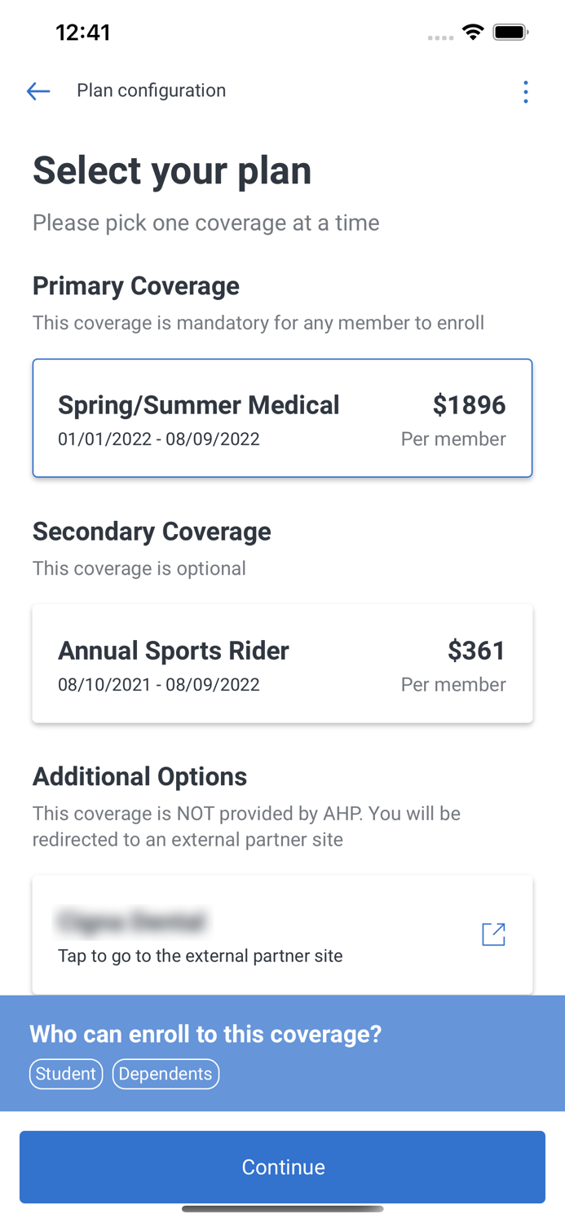Tap the Dependents eligibility chip
The image size is (565, 1223).
166,1074
